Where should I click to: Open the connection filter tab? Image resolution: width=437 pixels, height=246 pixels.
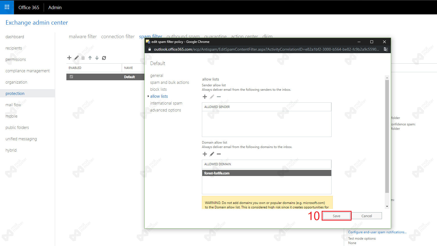point(118,37)
